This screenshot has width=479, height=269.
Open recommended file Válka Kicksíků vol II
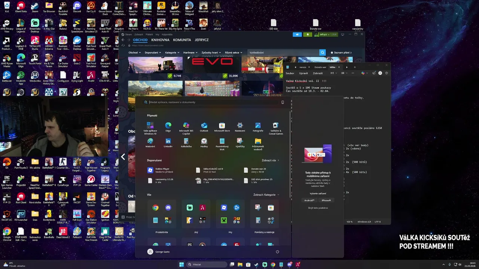pos(210,170)
